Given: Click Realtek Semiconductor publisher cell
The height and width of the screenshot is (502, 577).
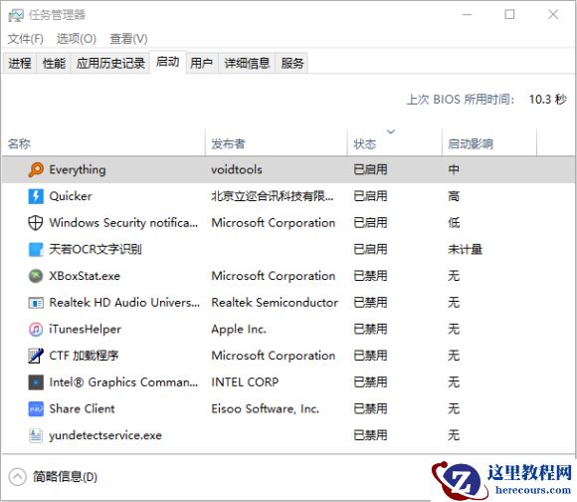Looking at the screenshot, I should pyautogui.click(x=275, y=303).
